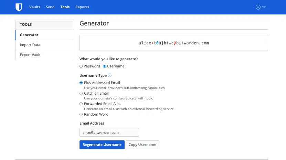Expand the account dropdown arrow
Viewport: 286px width, 160px height.
[x=264, y=7]
